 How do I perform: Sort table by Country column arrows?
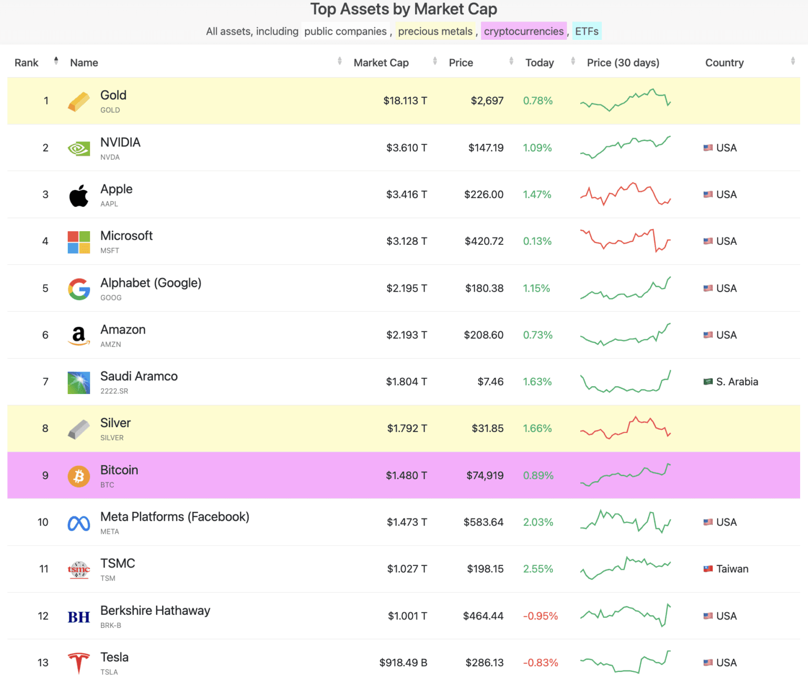point(792,61)
